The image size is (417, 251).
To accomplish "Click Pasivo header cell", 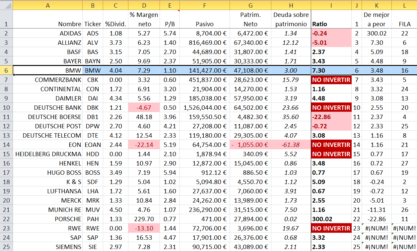I will point(204,19).
